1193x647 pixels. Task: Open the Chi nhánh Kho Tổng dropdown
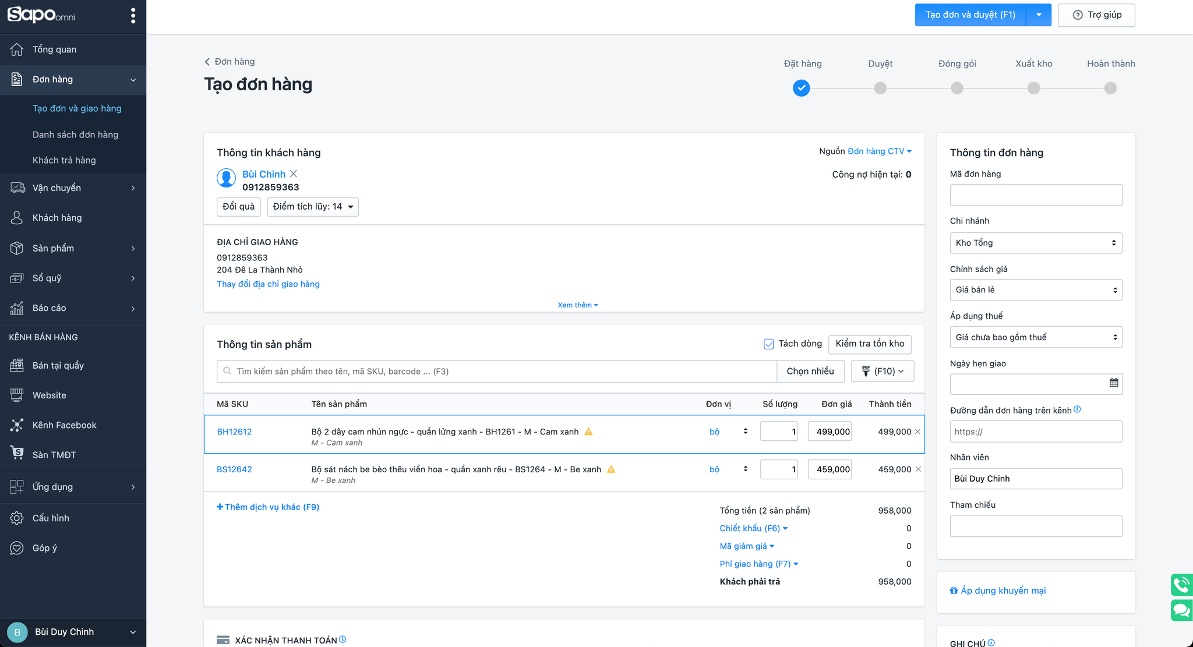tap(1035, 243)
